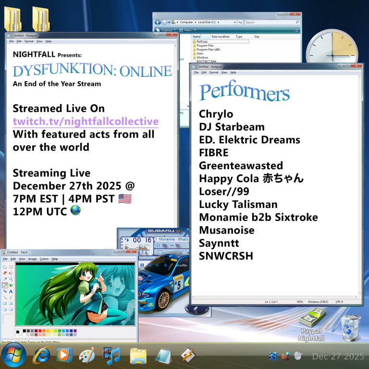
Task: Select the Free-Form Select tool in Paint
Action: 5,267
